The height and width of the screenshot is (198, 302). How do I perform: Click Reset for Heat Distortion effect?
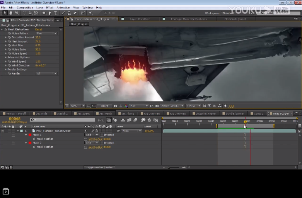tap(39, 29)
